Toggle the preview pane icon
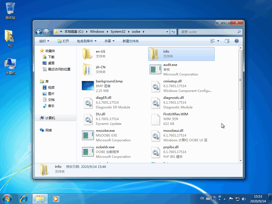 point(227,41)
